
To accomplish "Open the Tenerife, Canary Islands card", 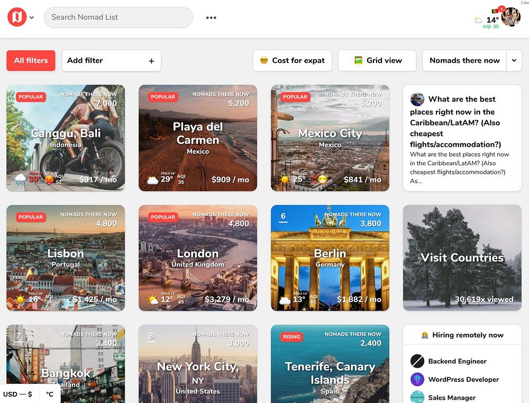I will (x=330, y=364).
